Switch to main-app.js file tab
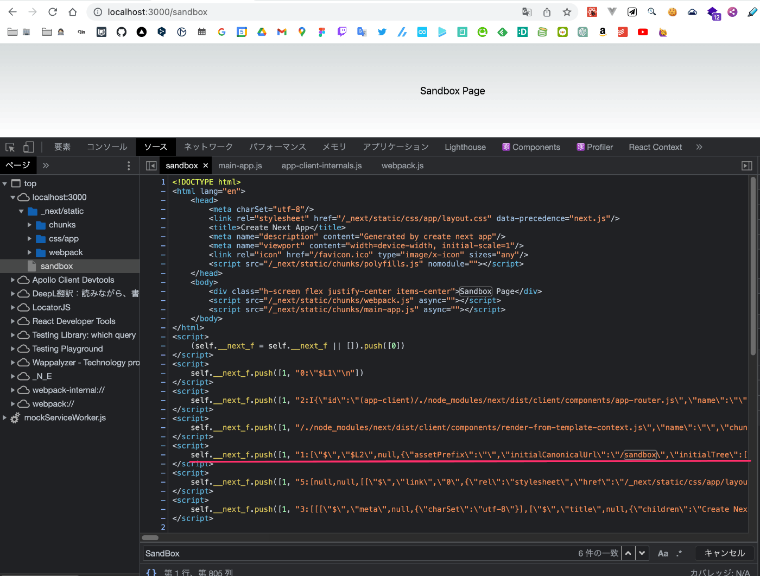Image resolution: width=760 pixels, height=576 pixels. click(240, 166)
